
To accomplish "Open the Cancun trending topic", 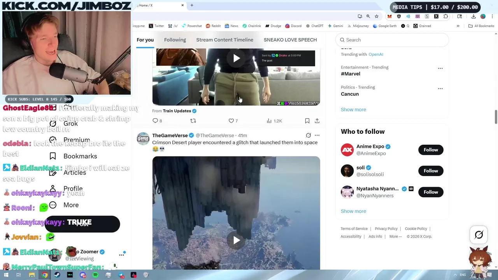I will click(x=350, y=94).
